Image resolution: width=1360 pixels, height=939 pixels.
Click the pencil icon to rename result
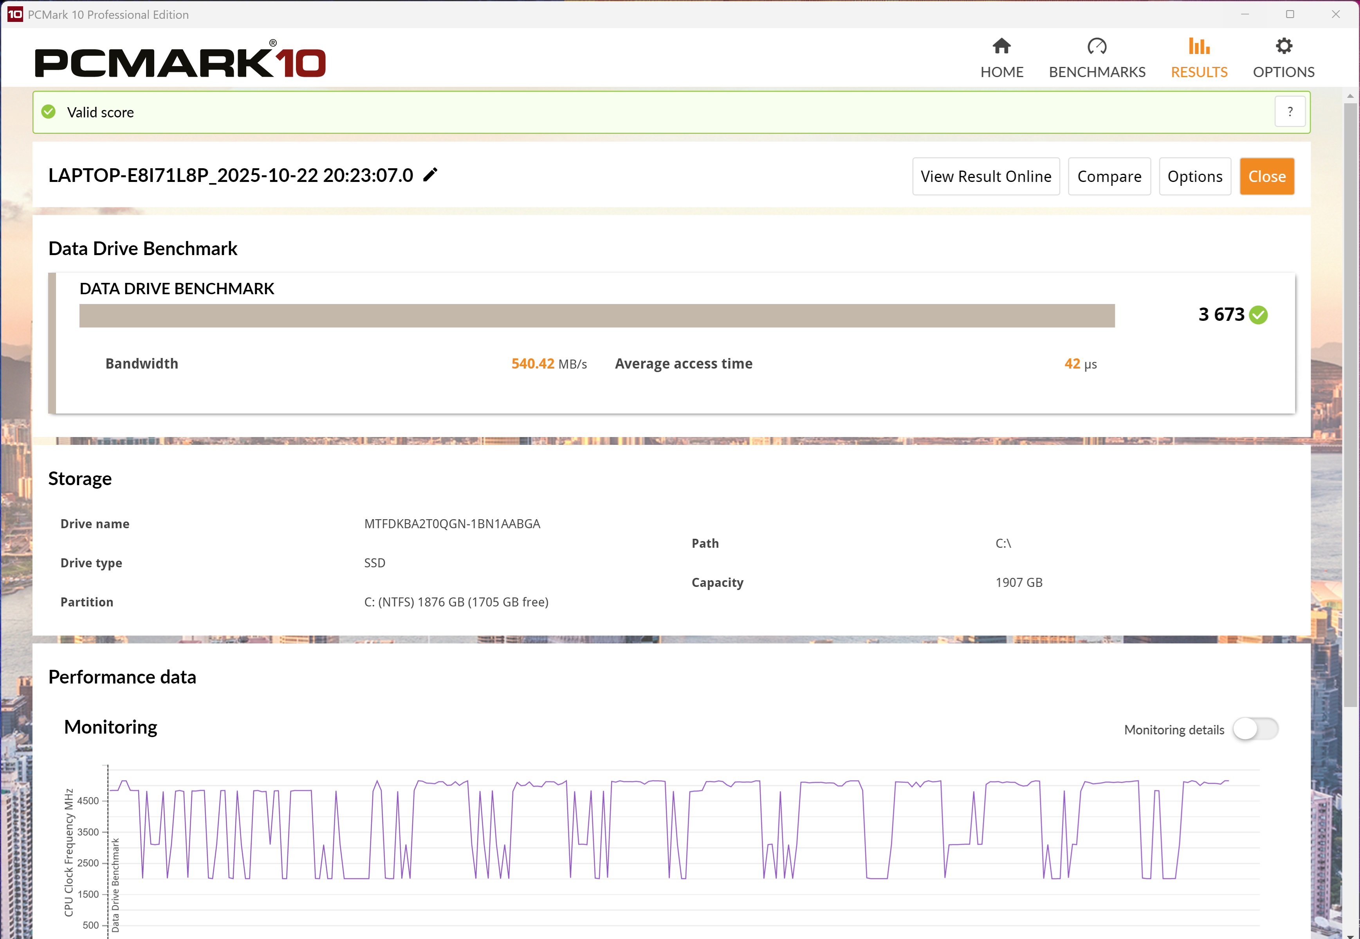click(430, 175)
